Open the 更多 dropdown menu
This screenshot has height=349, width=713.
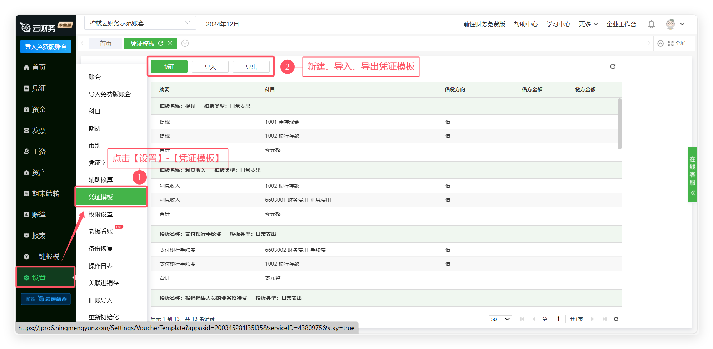pyautogui.click(x=588, y=24)
